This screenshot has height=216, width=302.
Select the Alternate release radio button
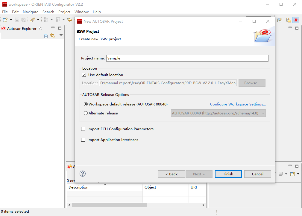point(86,113)
